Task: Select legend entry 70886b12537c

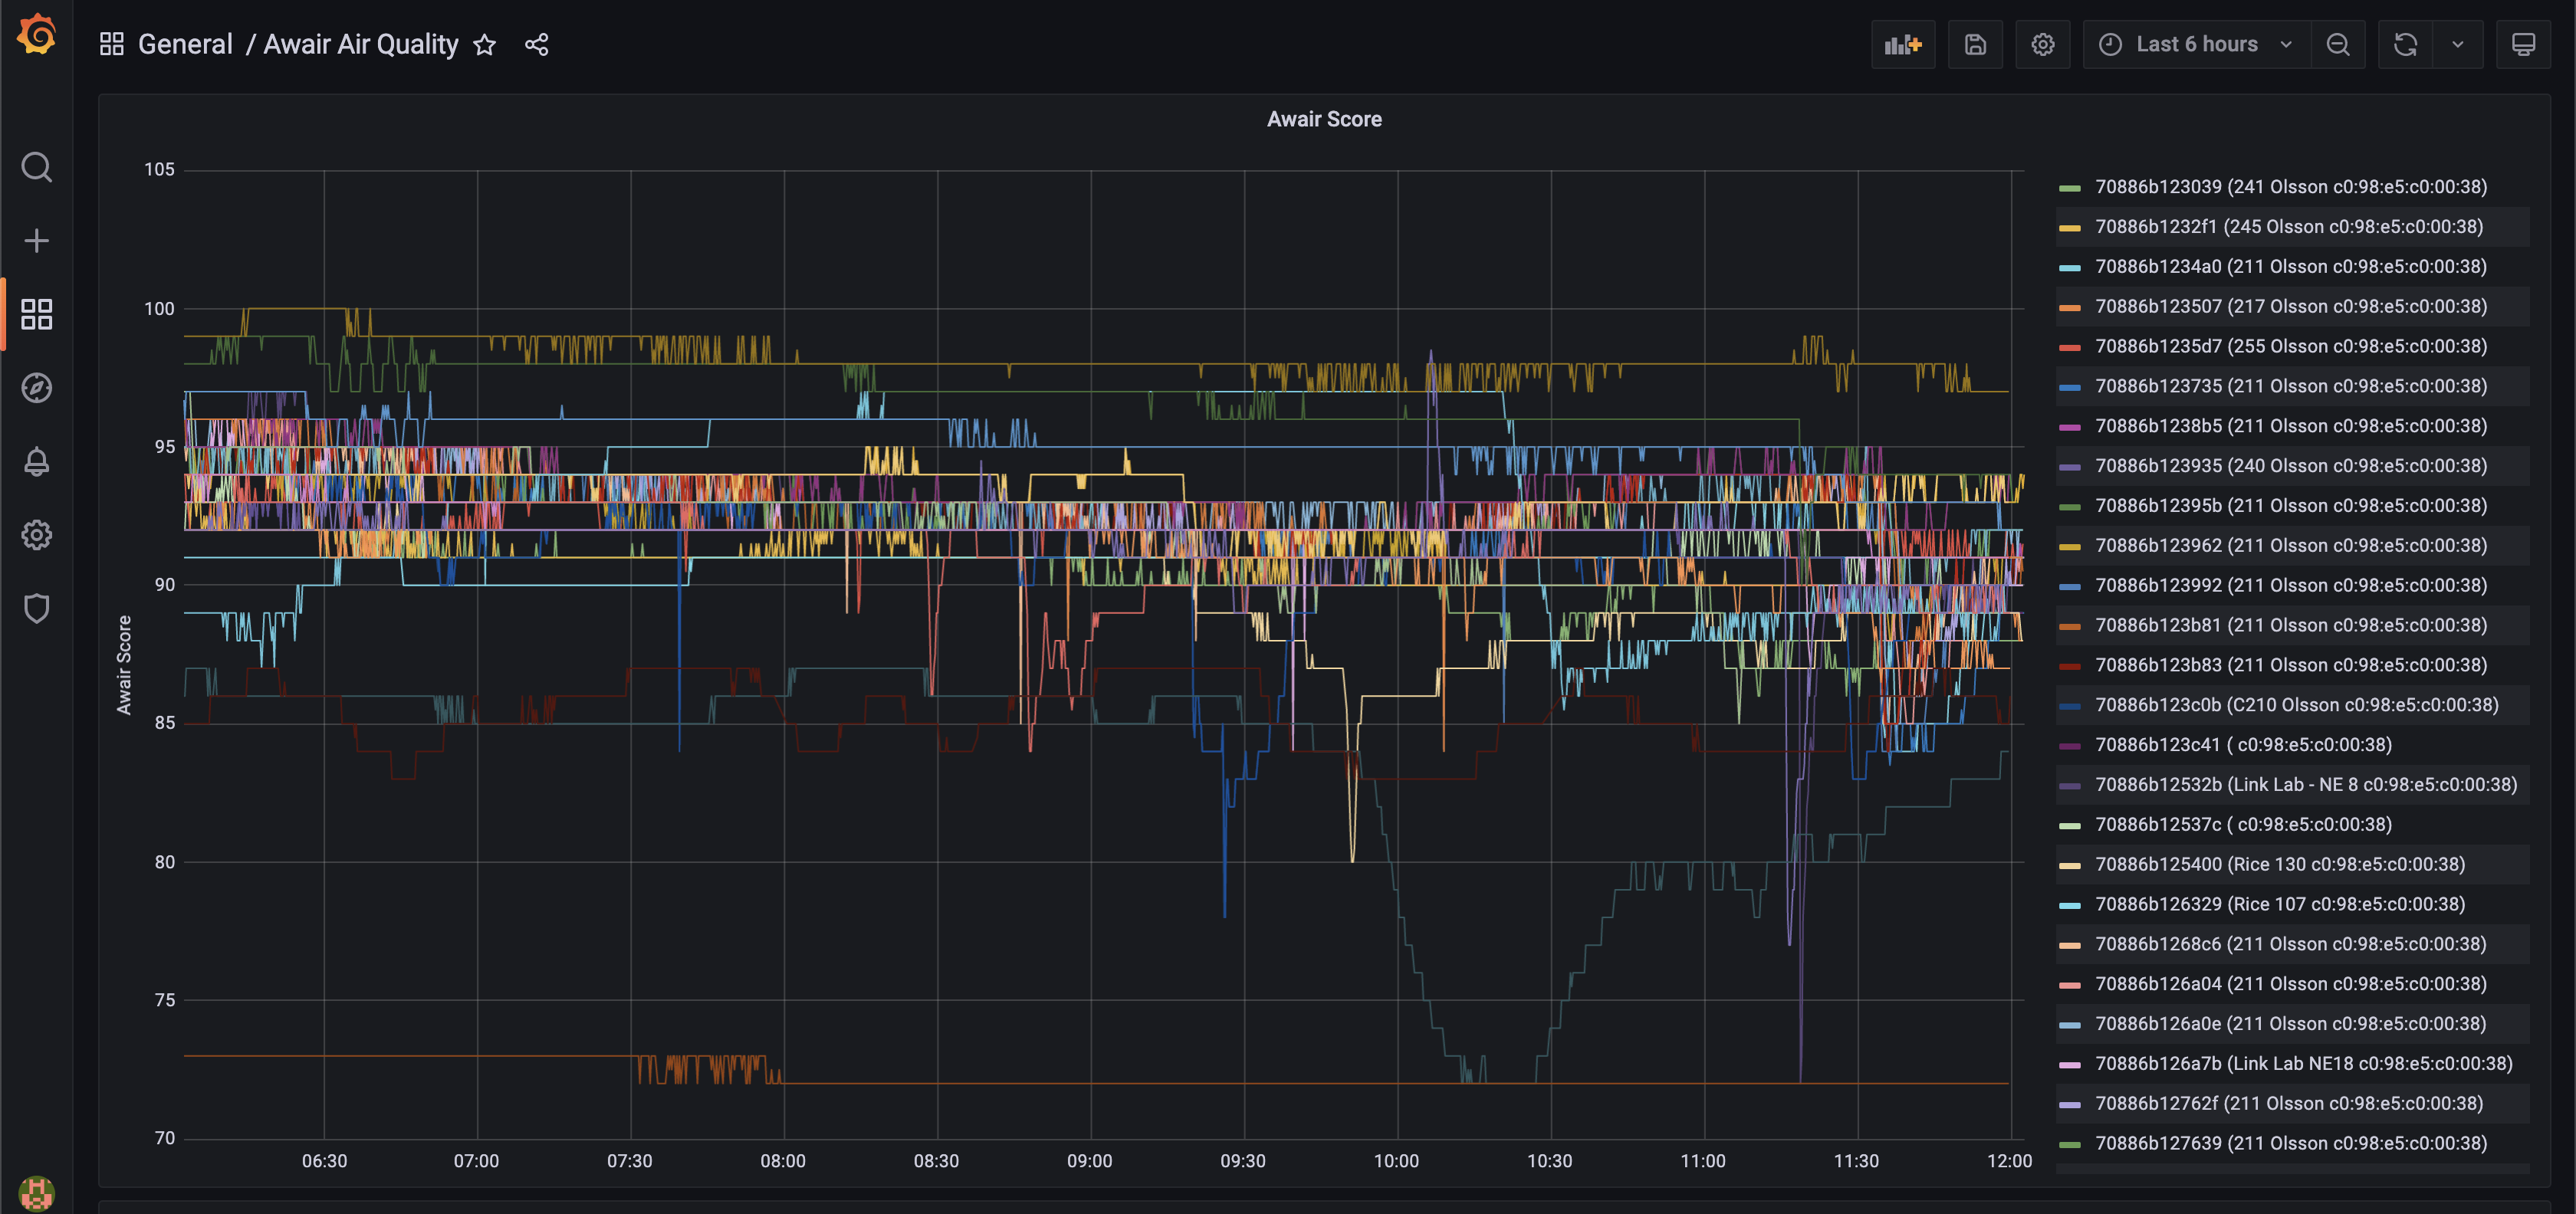Action: tap(2243, 825)
